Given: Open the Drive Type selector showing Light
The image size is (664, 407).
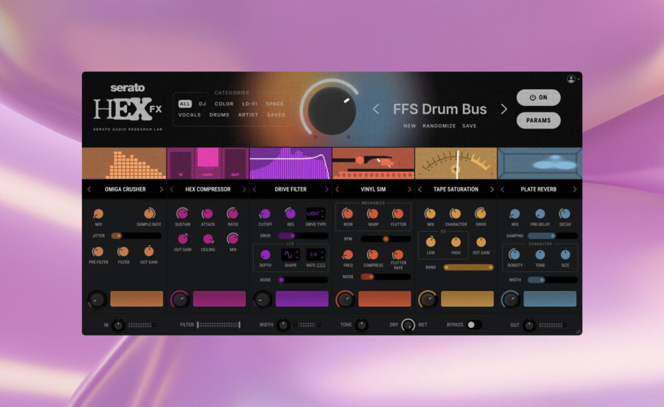Looking at the screenshot, I should [314, 213].
